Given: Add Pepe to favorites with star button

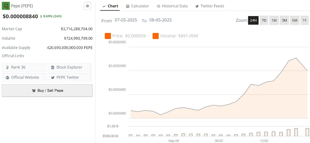Looking at the screenshot, I should [88, 6].
